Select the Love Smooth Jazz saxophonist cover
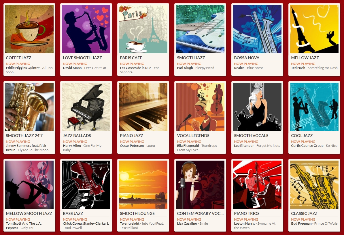Image resolution: width=344 pixels, height=235 pixels. pos(86,29)
